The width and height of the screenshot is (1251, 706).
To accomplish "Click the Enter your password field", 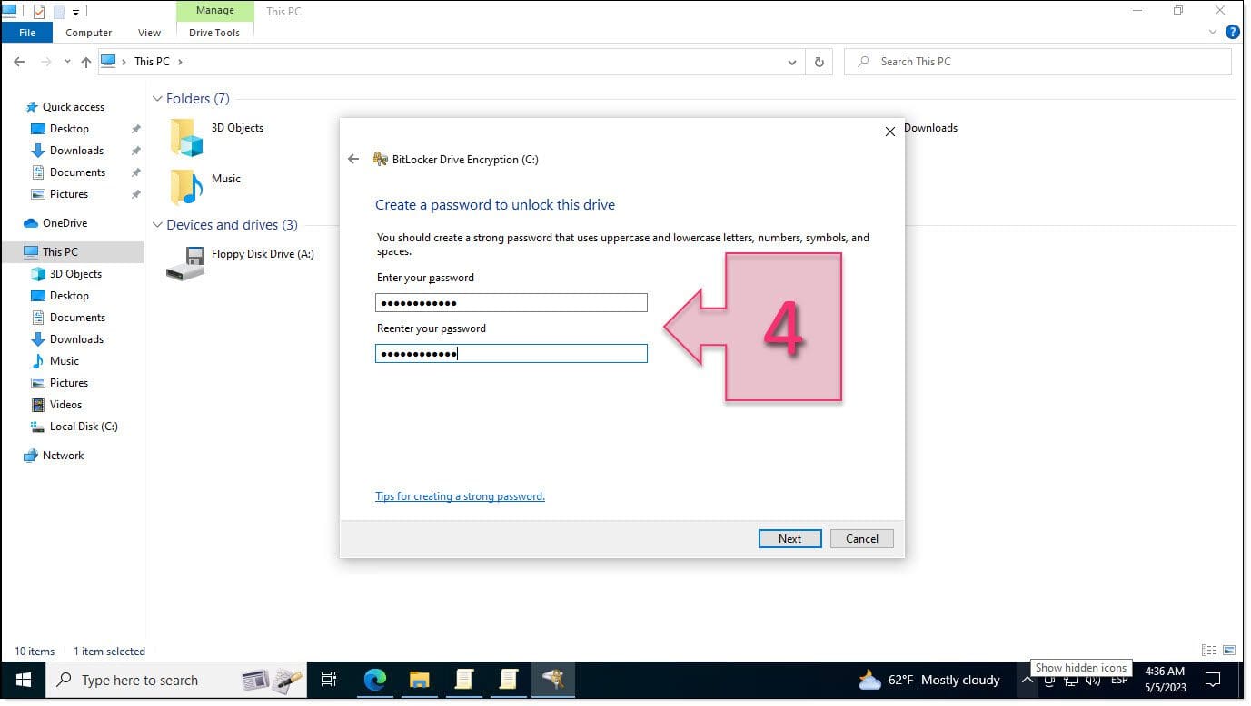I will pos(511,303).
